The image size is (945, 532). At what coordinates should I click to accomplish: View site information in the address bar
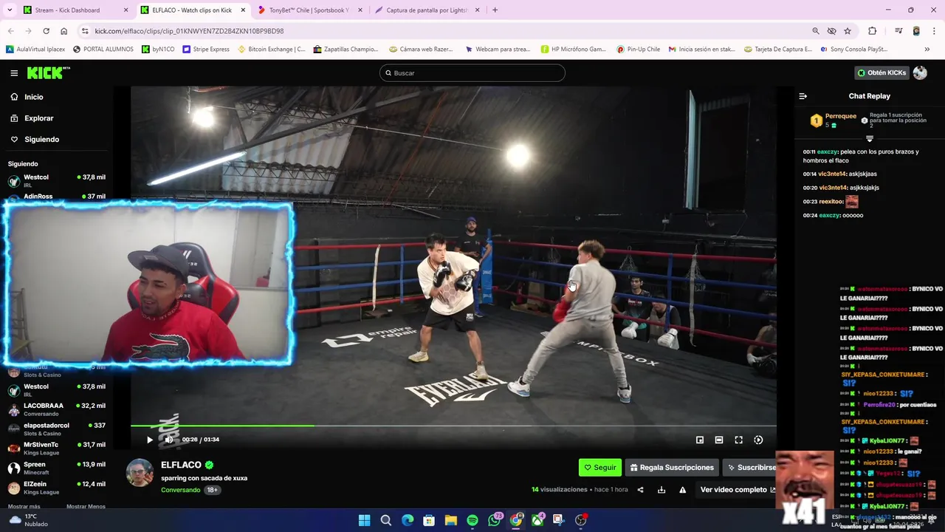pyautogui.click(x=85, y=31)
